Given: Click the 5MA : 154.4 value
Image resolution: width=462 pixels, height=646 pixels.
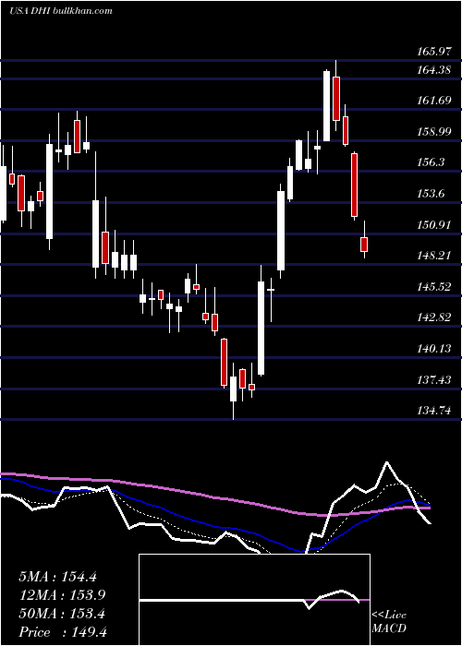Looking at the screenshot, I should pos(57,577).
